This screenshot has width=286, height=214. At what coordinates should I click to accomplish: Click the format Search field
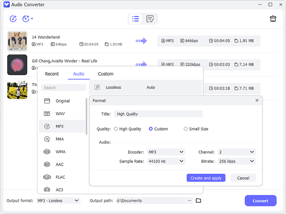point(63,87)
